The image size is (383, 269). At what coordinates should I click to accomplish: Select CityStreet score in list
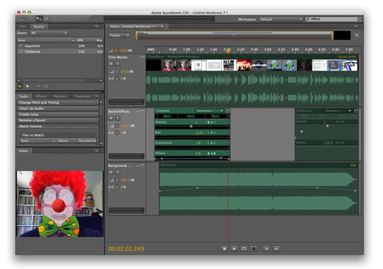pos(60,52)
